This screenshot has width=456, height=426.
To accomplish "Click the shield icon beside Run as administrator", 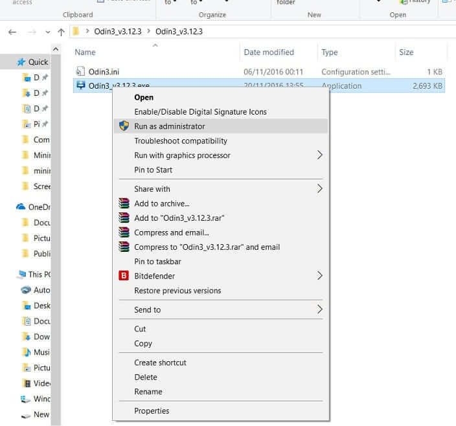I will [x=124, y=126].
